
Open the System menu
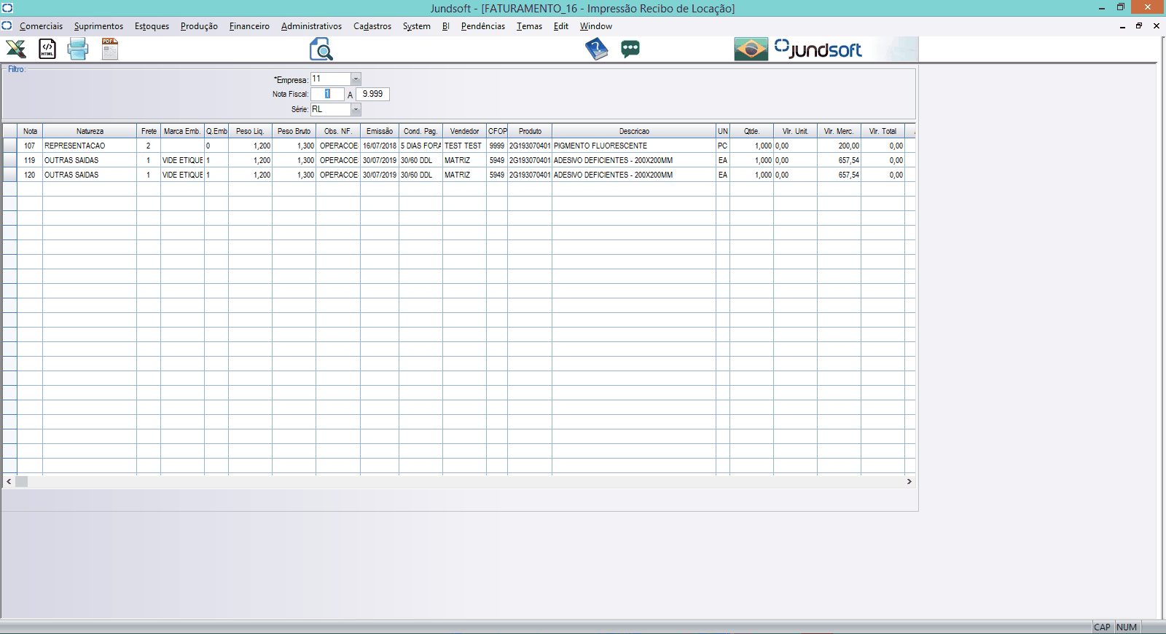point(416,26)
